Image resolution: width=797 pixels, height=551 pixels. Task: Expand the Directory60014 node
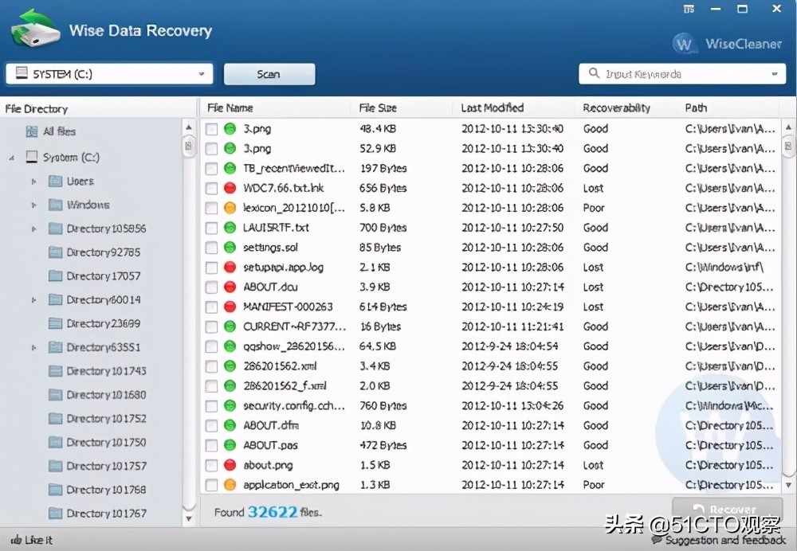click(x=33, y=300)
